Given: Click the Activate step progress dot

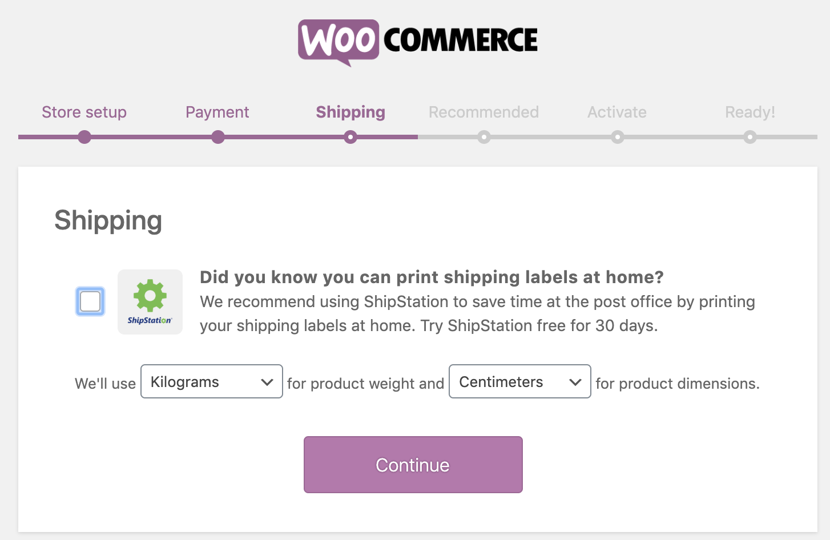Looking at the screenshot, I should [617, 137].
